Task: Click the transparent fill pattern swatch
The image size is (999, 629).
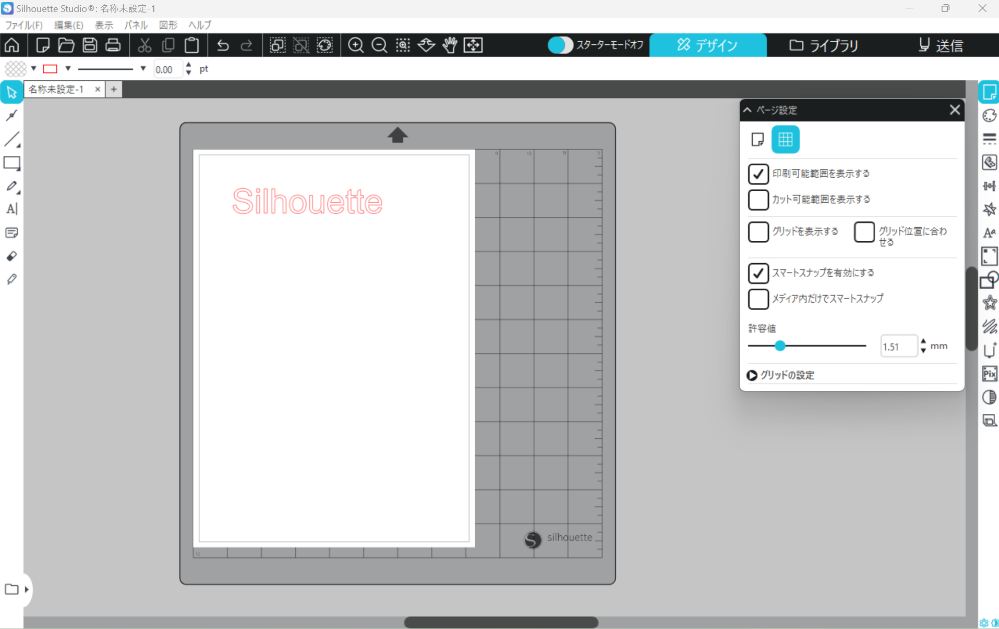Action: (x=16, y=69)
